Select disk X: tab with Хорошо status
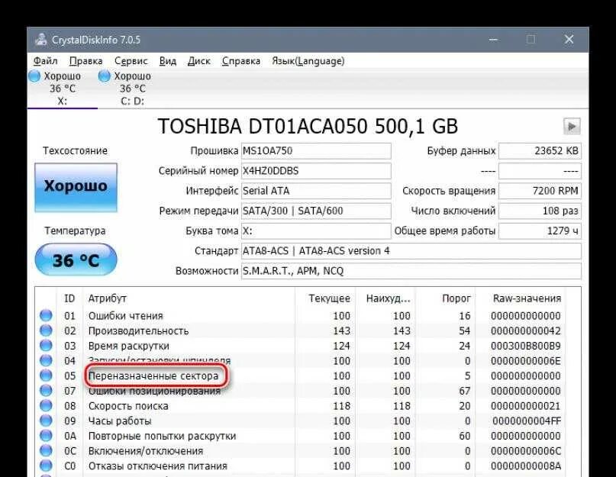This screenshot has width=616, height=477. coord(62,89)
